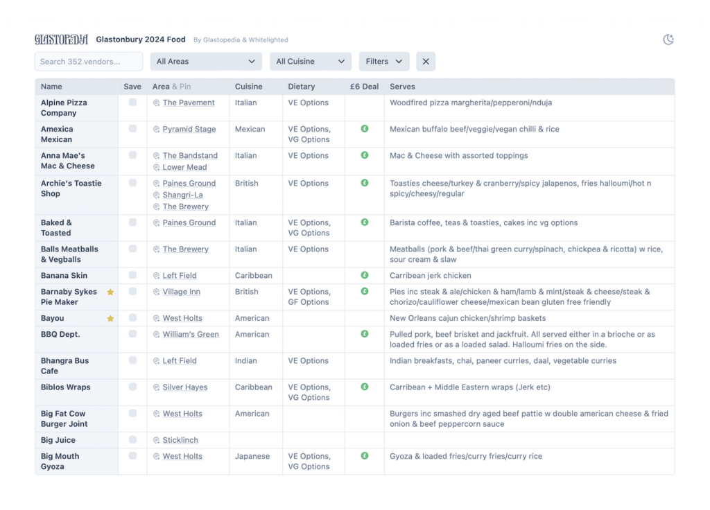Tick the Save checkbox for Big Mouth Gyoza
710x510 pixels.
132,456
